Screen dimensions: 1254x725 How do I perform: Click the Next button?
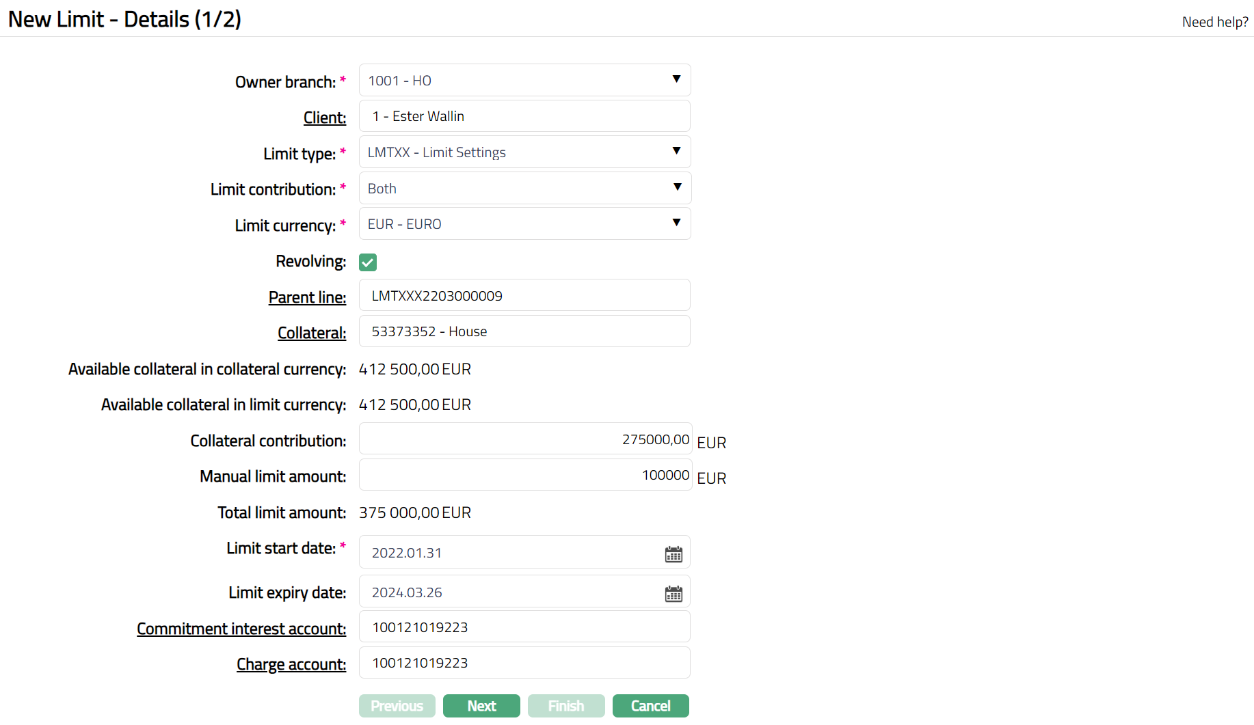click(481, 706)
